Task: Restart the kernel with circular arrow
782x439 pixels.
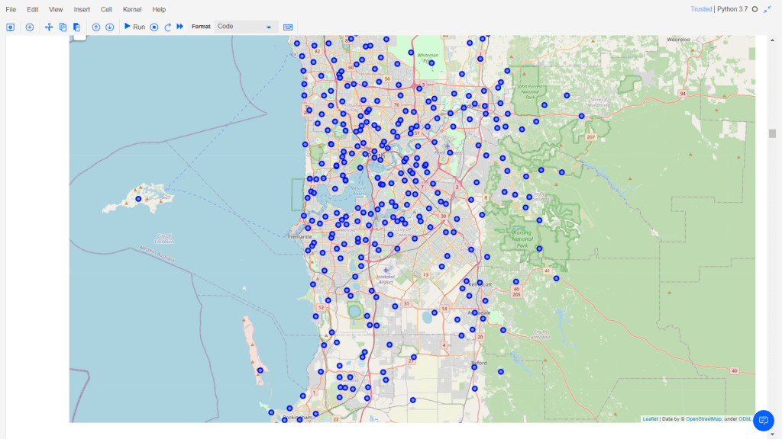Action: [167, 27]
